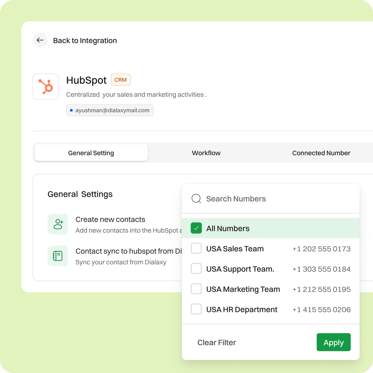This screenshot has width=373, height=373.
Task: Select the +1 415 555 0206 number
Action: 321,310
